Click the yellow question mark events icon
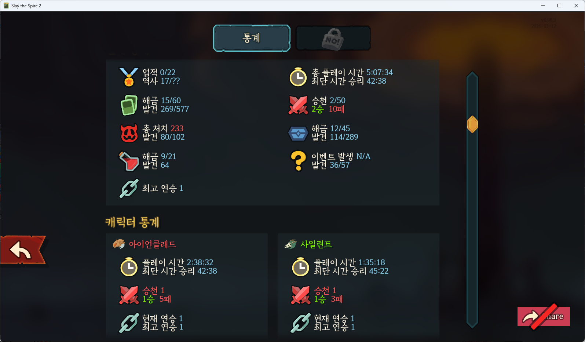Viewport: 585px width, 342px height. [x=298, y=161]
